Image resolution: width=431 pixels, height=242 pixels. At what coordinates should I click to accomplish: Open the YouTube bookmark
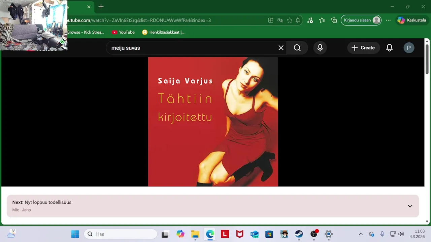tap(123, 32)
